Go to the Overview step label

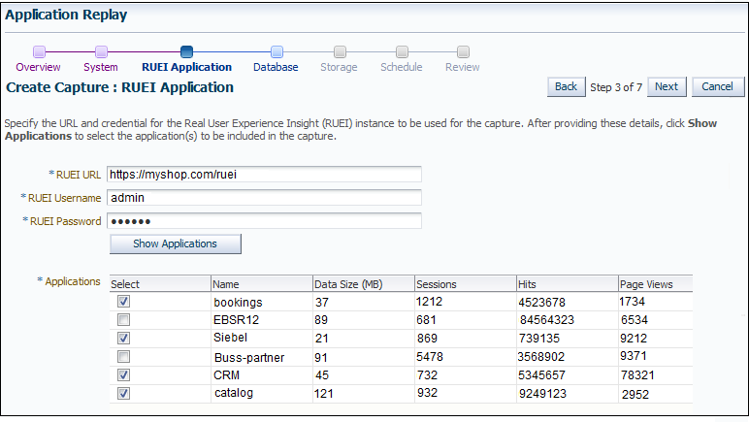(38, 67)
